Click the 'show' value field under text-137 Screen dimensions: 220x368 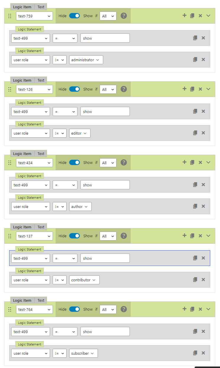[105, 258]
